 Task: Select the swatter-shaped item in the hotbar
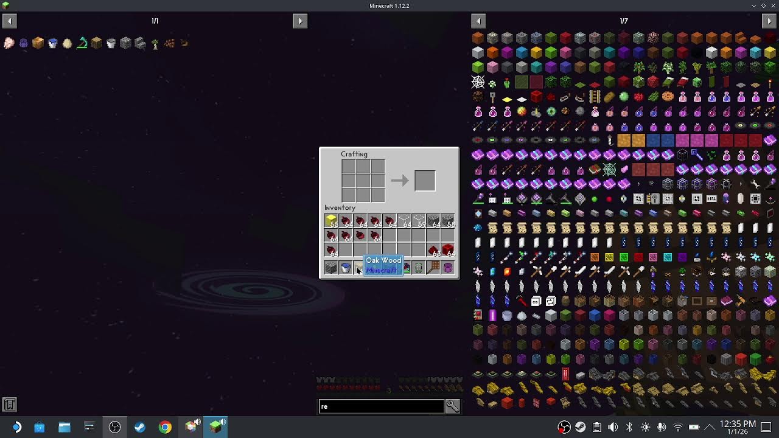[433, 268]
